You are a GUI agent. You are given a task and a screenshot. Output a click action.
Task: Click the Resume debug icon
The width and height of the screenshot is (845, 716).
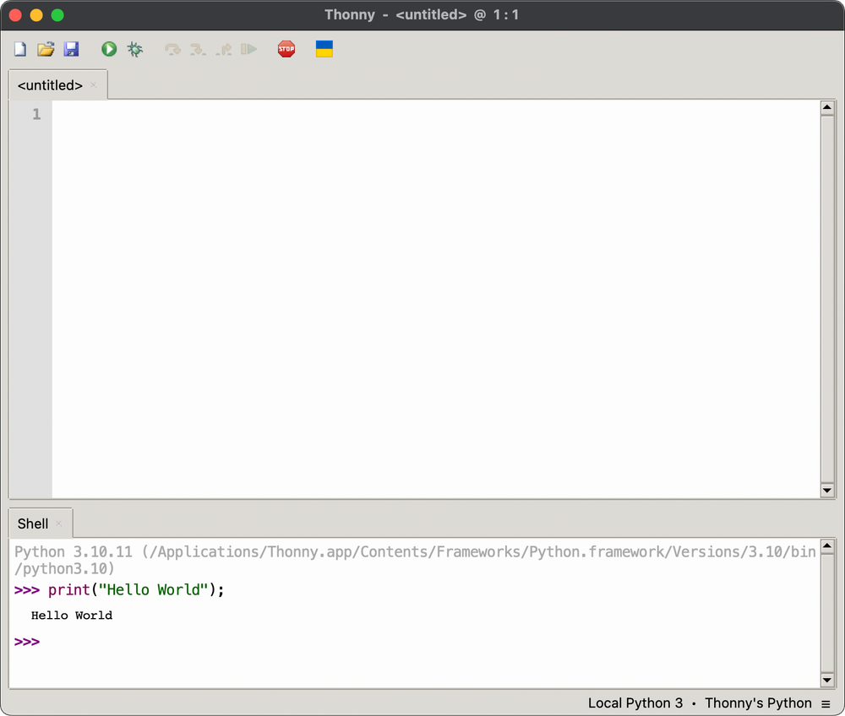point(248,49)
